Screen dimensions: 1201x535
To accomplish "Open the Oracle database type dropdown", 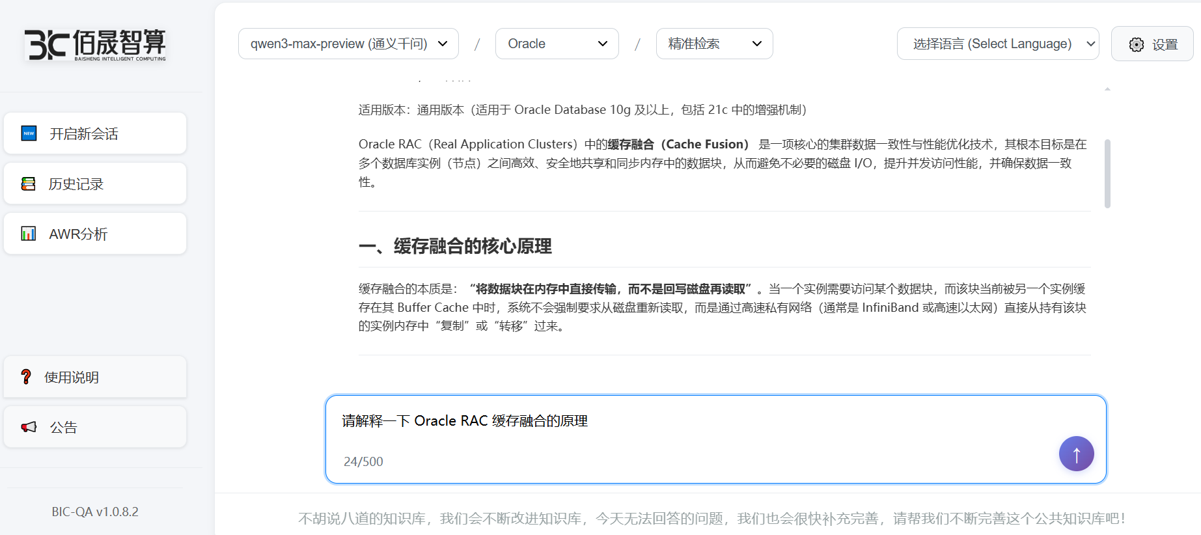I will click(x=557, y=44).
